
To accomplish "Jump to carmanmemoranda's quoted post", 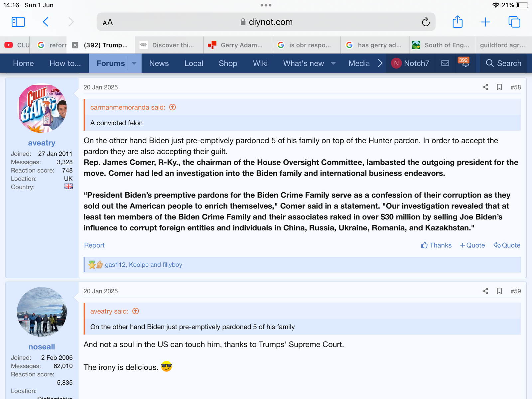I will (172, 107).
